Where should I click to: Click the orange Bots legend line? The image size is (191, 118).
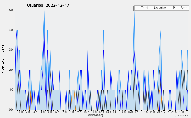[x=178, y=8]
